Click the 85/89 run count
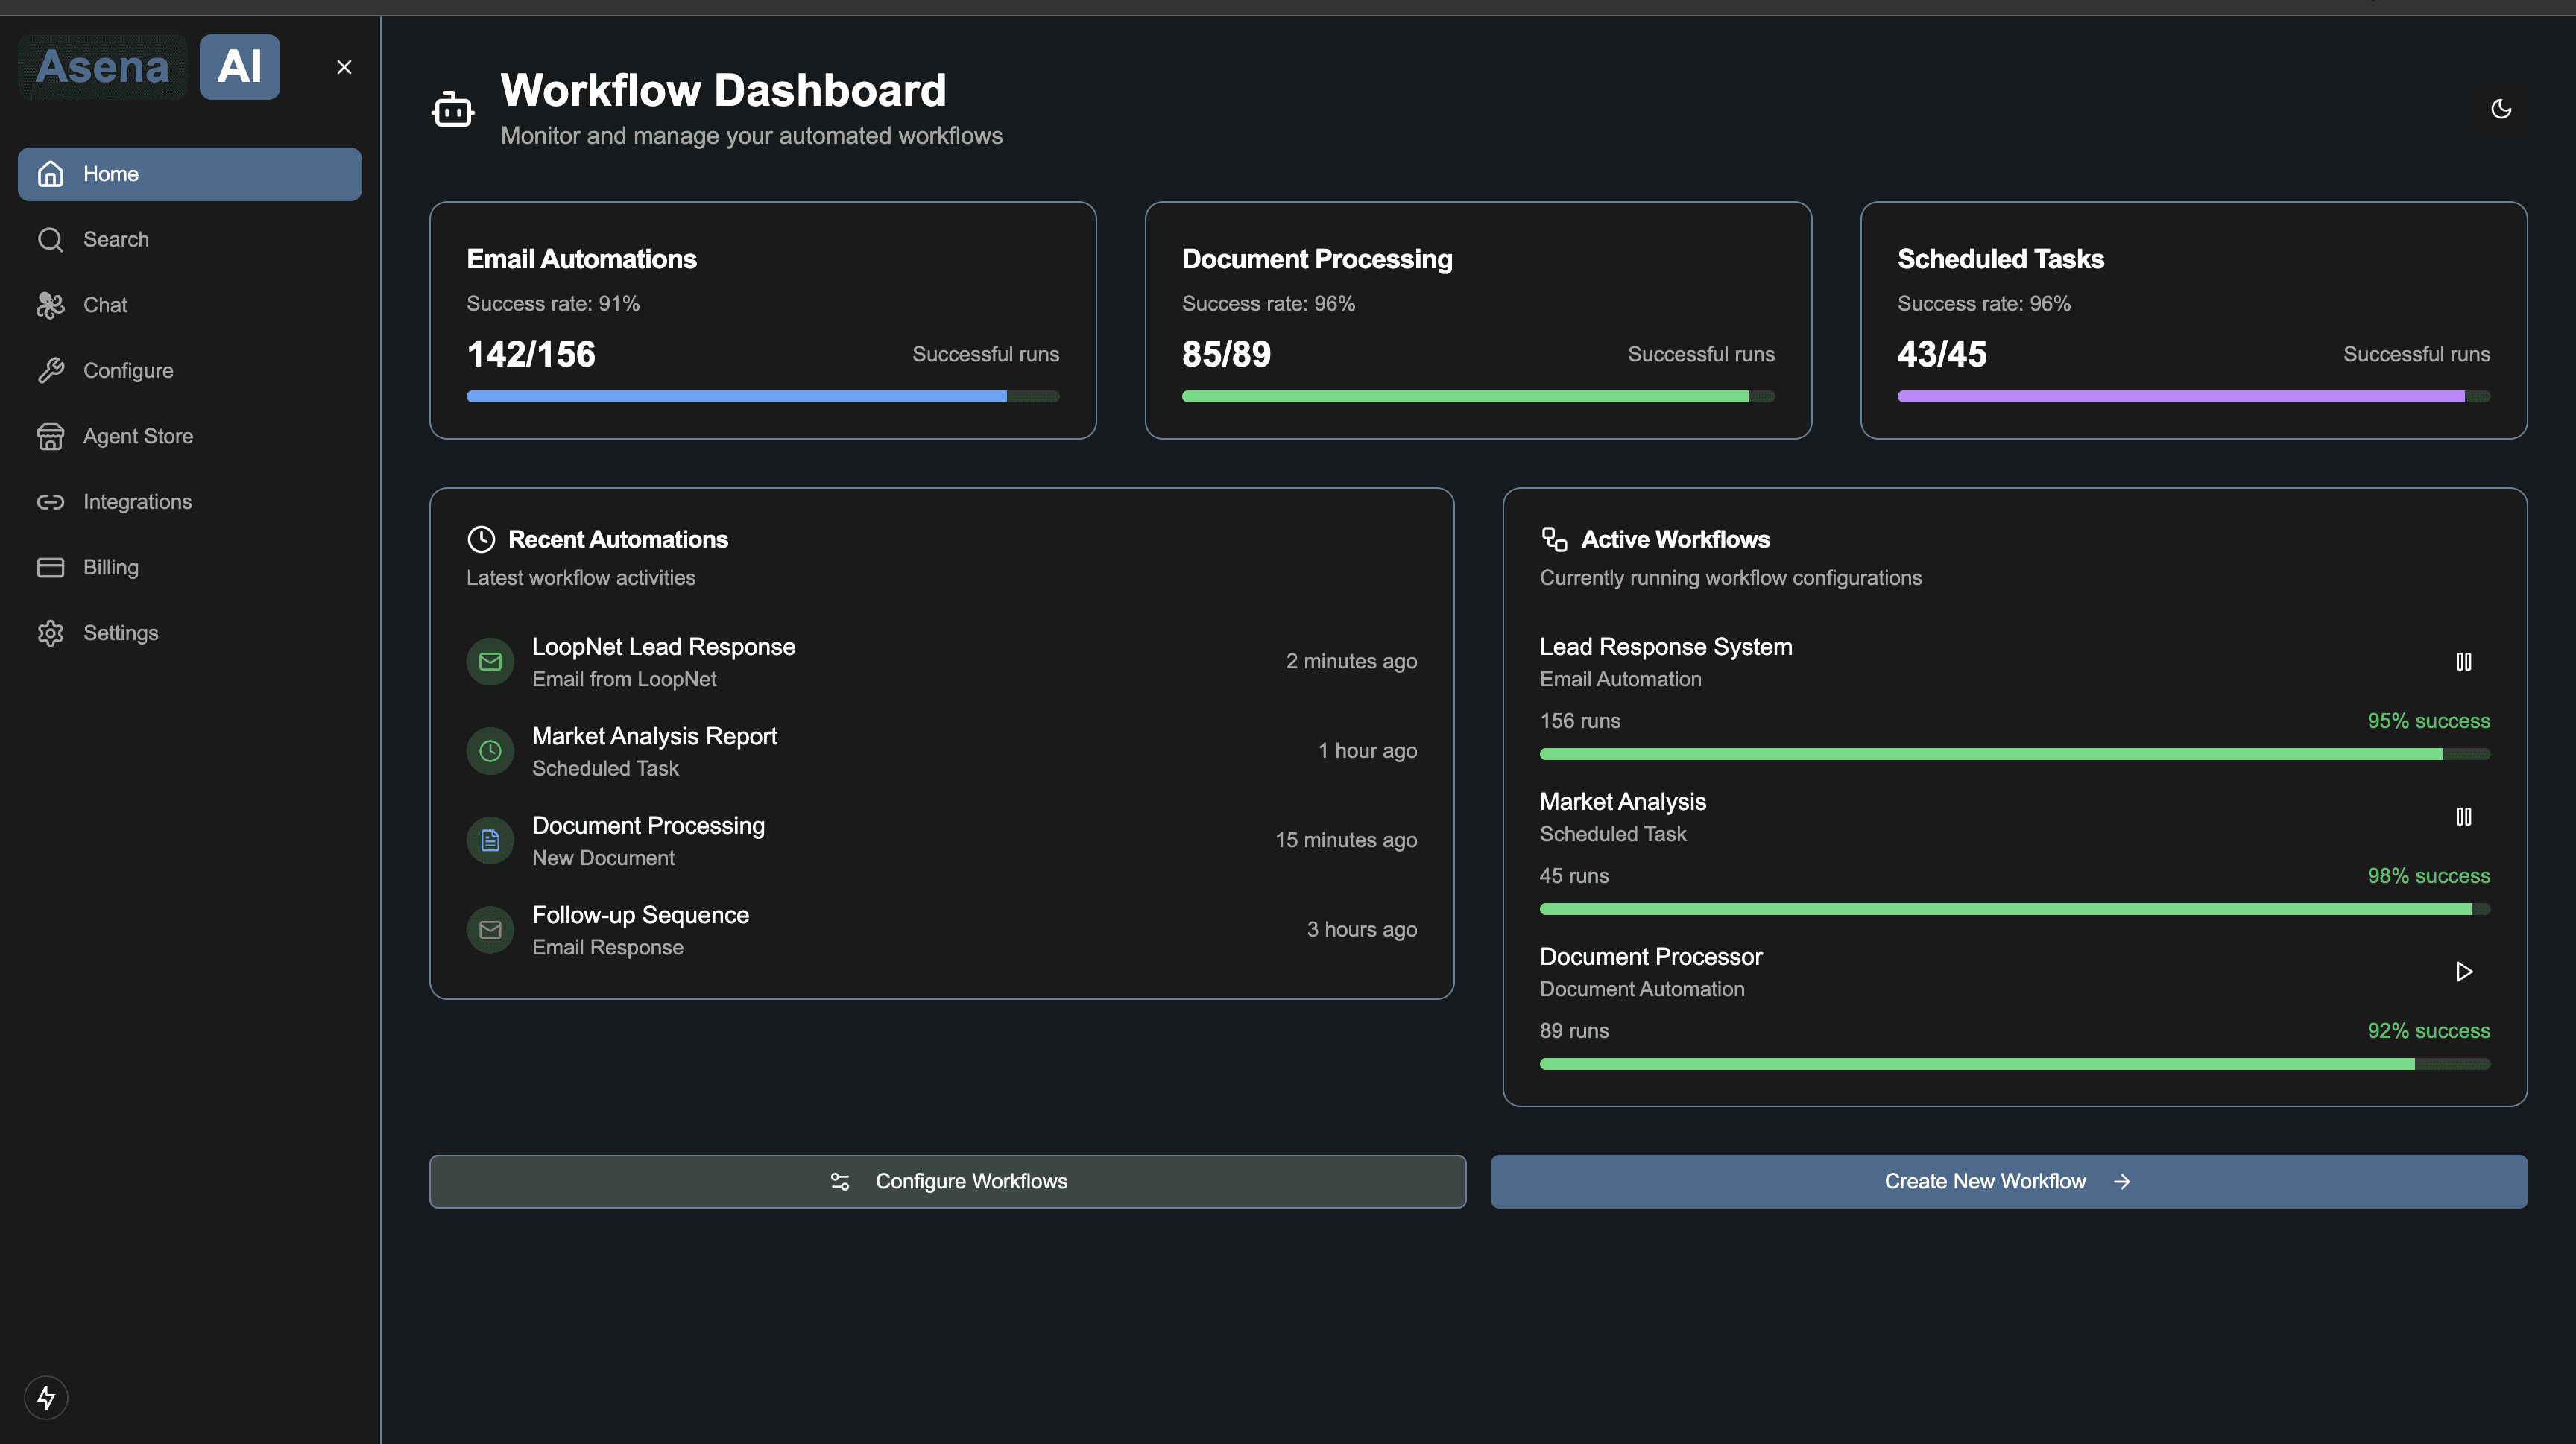Viewport: 2576px width, 1444px height. (1227, 354)
